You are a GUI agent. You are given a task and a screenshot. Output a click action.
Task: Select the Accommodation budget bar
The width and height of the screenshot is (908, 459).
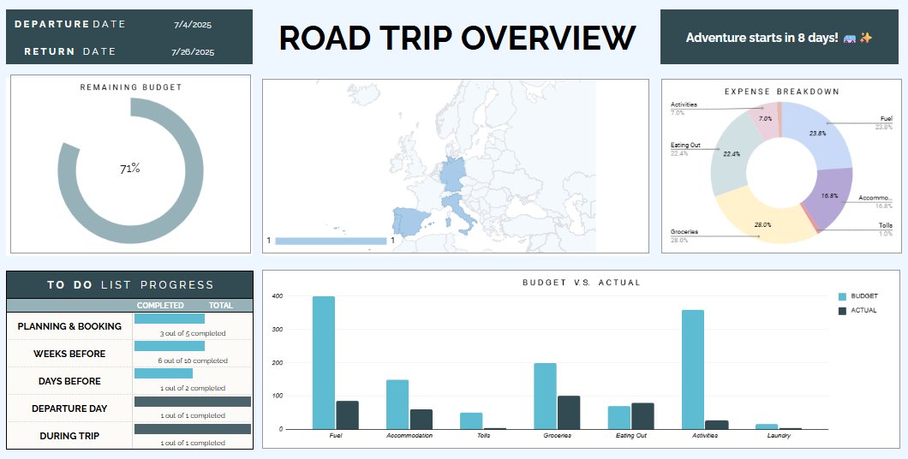[x=397, y=404]
